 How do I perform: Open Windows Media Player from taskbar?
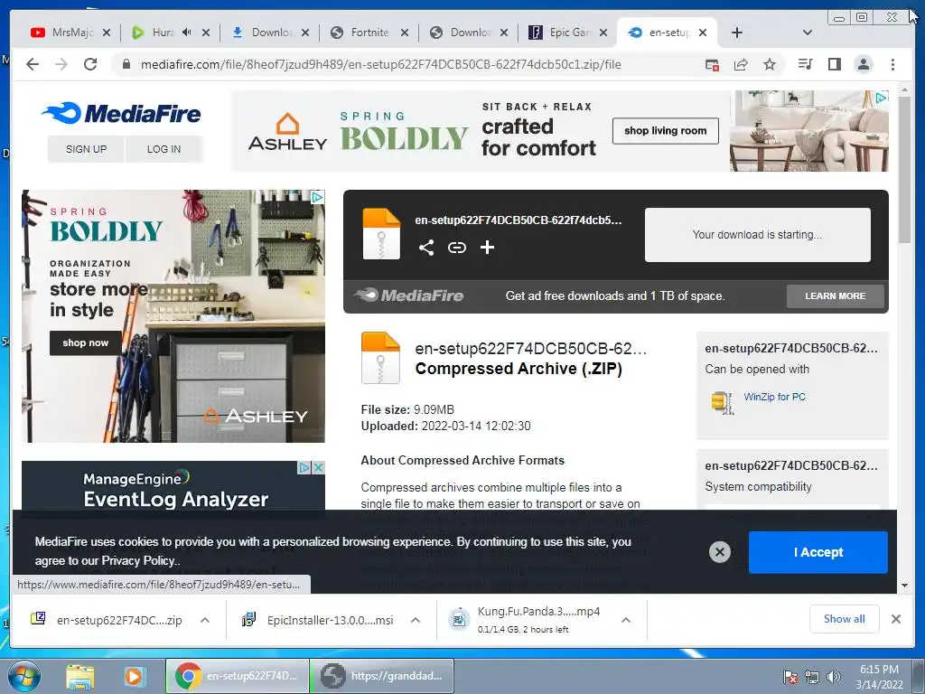point(134,676)
